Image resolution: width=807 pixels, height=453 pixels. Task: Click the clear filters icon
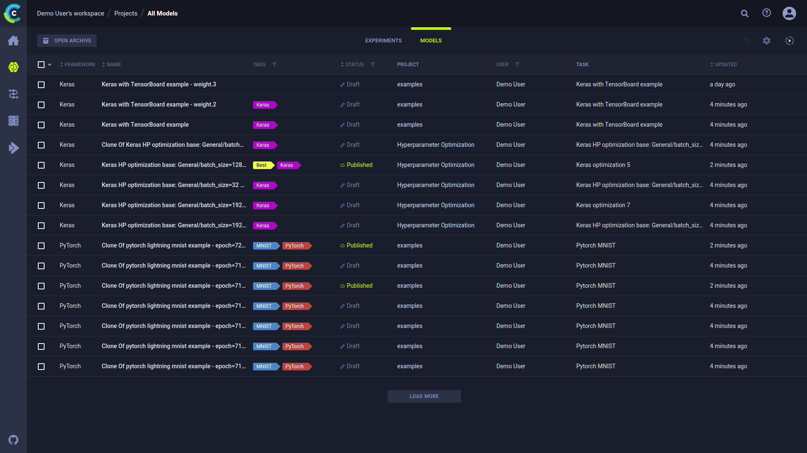pyautogui.click(x=746, y=41)
